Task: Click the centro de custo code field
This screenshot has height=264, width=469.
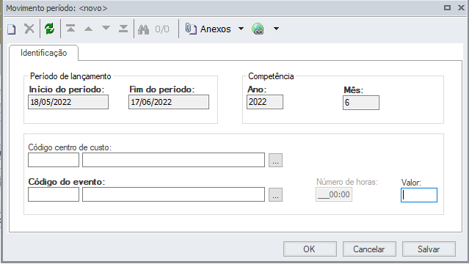Action: tap(54, 160)
